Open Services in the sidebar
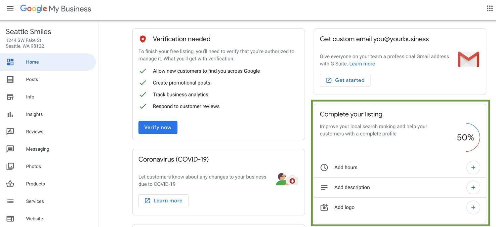 click(x=35, y=202)
